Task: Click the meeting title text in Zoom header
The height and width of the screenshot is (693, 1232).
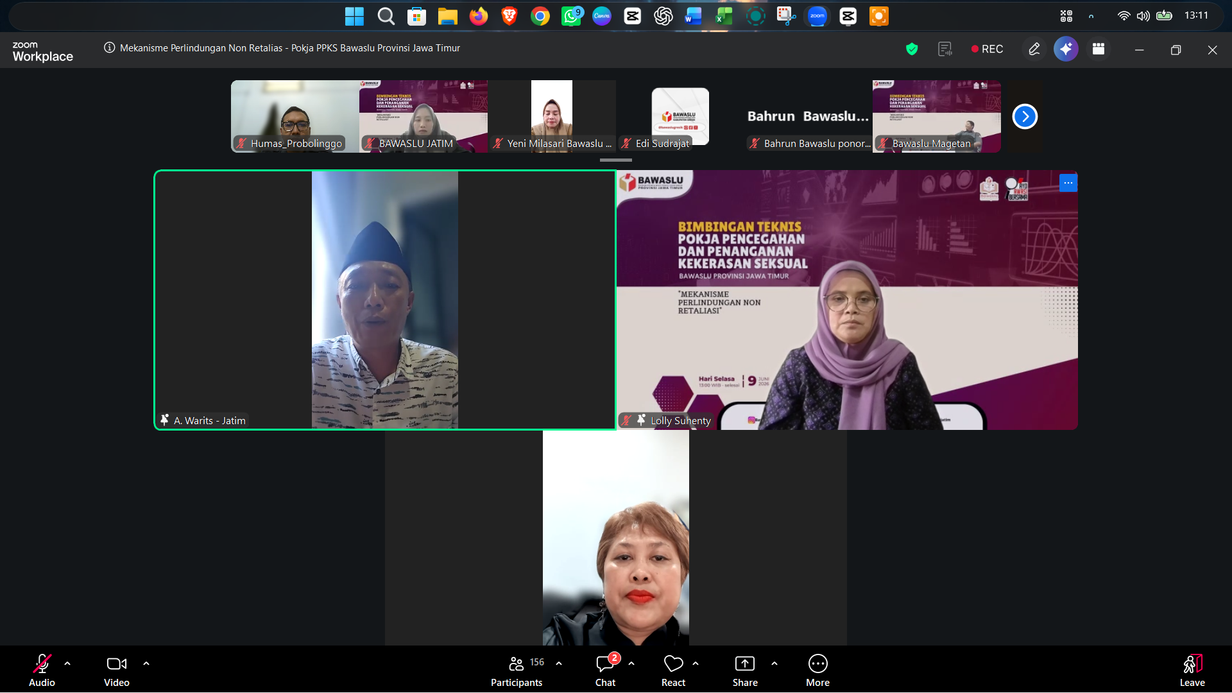Action: tap(290, 48)
